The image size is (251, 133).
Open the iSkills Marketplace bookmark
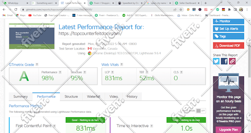click(163, 15)
